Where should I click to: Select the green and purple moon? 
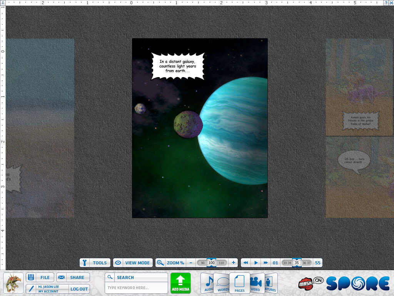pyautogui.click(x=188, y=124)
